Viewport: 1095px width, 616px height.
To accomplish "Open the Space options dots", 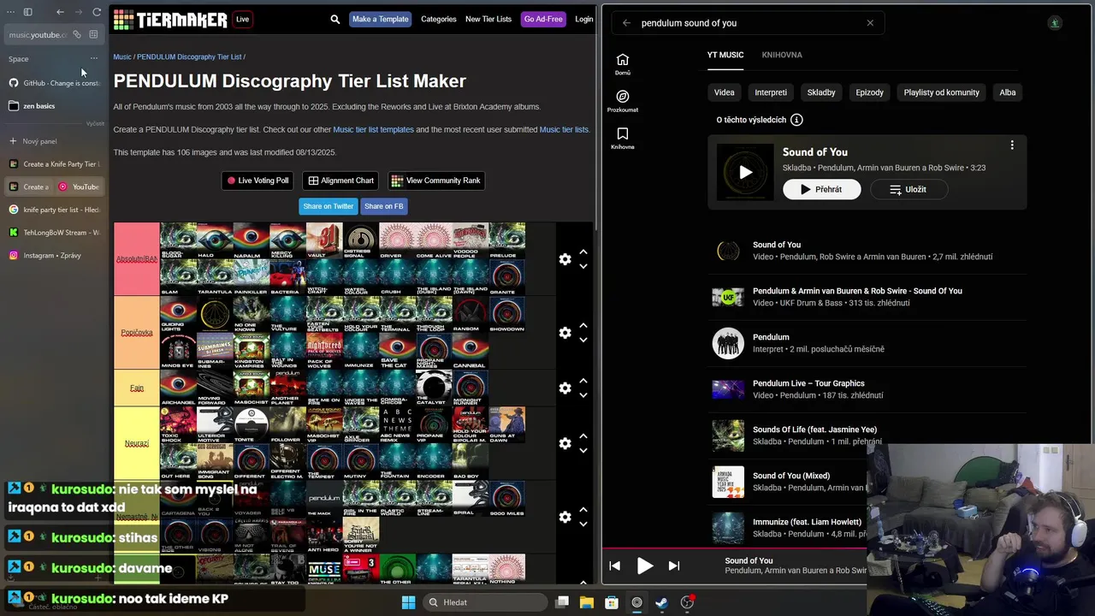I will tap(94, 59).
